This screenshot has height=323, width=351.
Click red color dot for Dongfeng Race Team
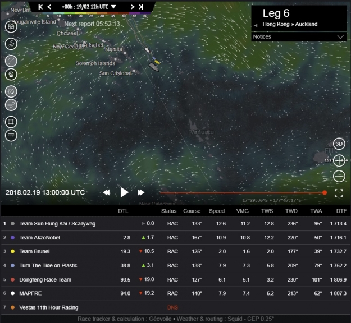click(x=12, y=280)
